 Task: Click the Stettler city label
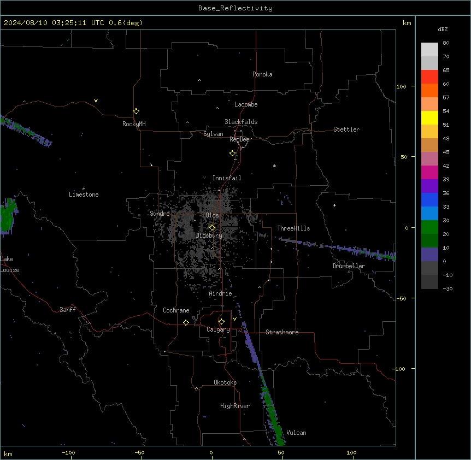(346, 129)
